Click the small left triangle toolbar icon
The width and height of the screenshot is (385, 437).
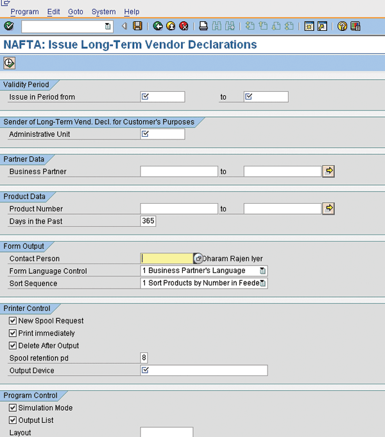click(x=124, y=26)
